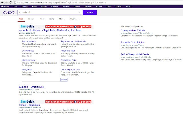Open the Expedia - Official Site result

point(31,87)
